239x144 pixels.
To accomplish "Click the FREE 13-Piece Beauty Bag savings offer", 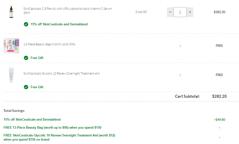I will (53, 128).
